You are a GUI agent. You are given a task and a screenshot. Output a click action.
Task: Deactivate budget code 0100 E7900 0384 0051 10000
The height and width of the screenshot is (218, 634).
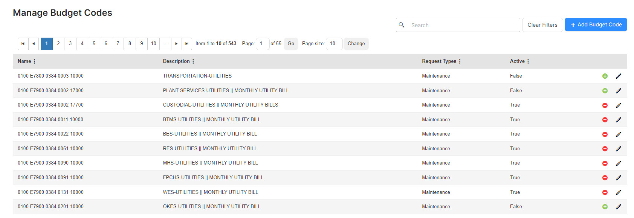pyautogui.click(x=605, y=149)
